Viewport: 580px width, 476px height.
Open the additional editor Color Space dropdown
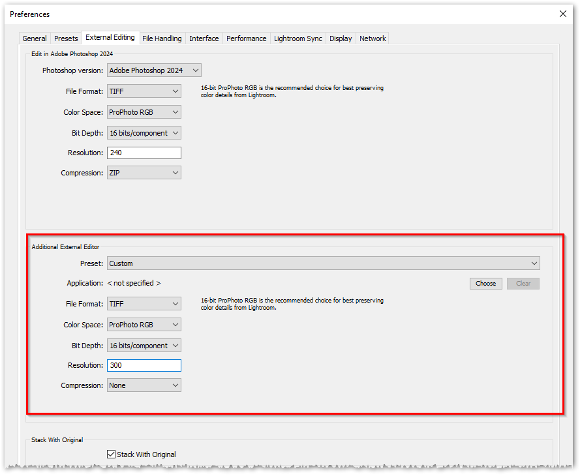coord(144,324)
